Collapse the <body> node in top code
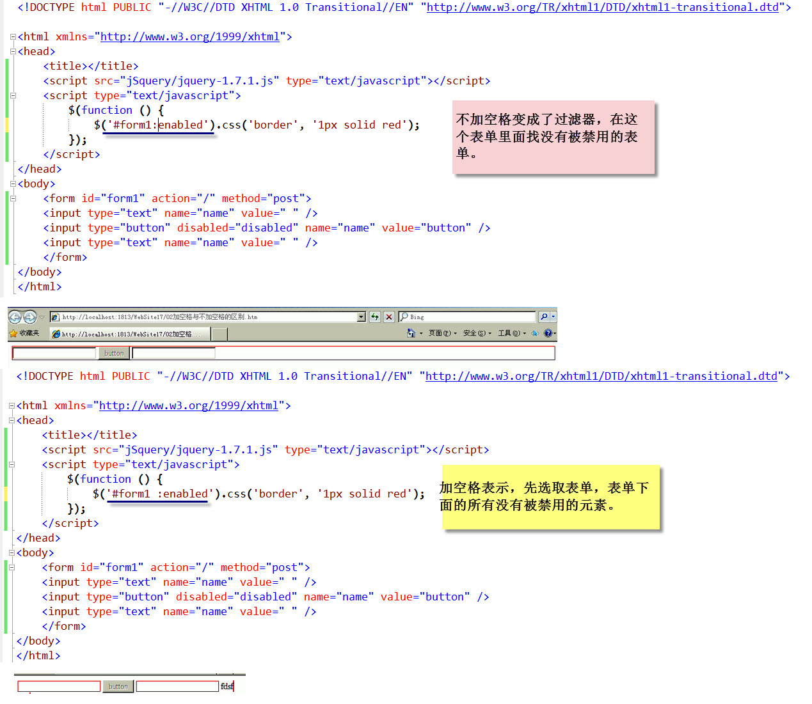This screenshot has width=812, height=704. point(13,184)
